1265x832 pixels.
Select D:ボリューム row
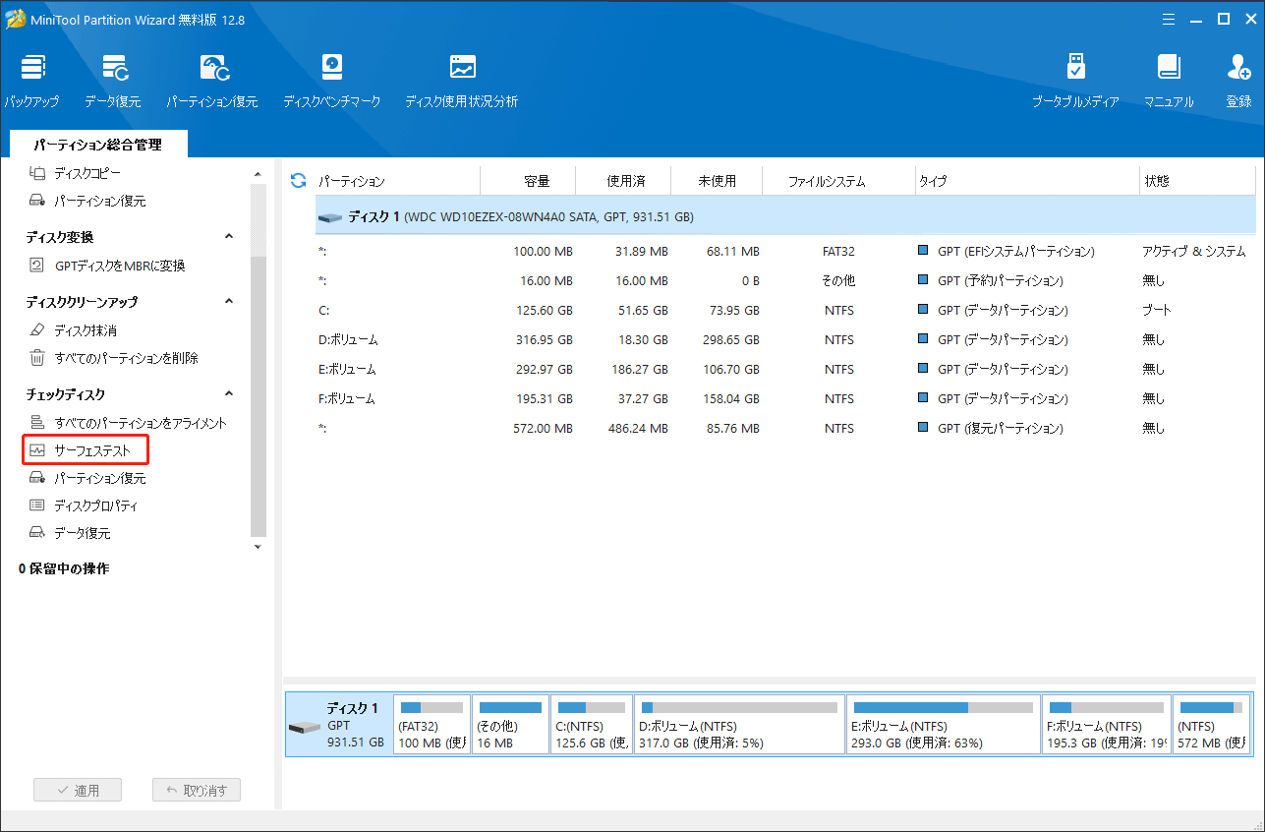[x=785, y=340]
